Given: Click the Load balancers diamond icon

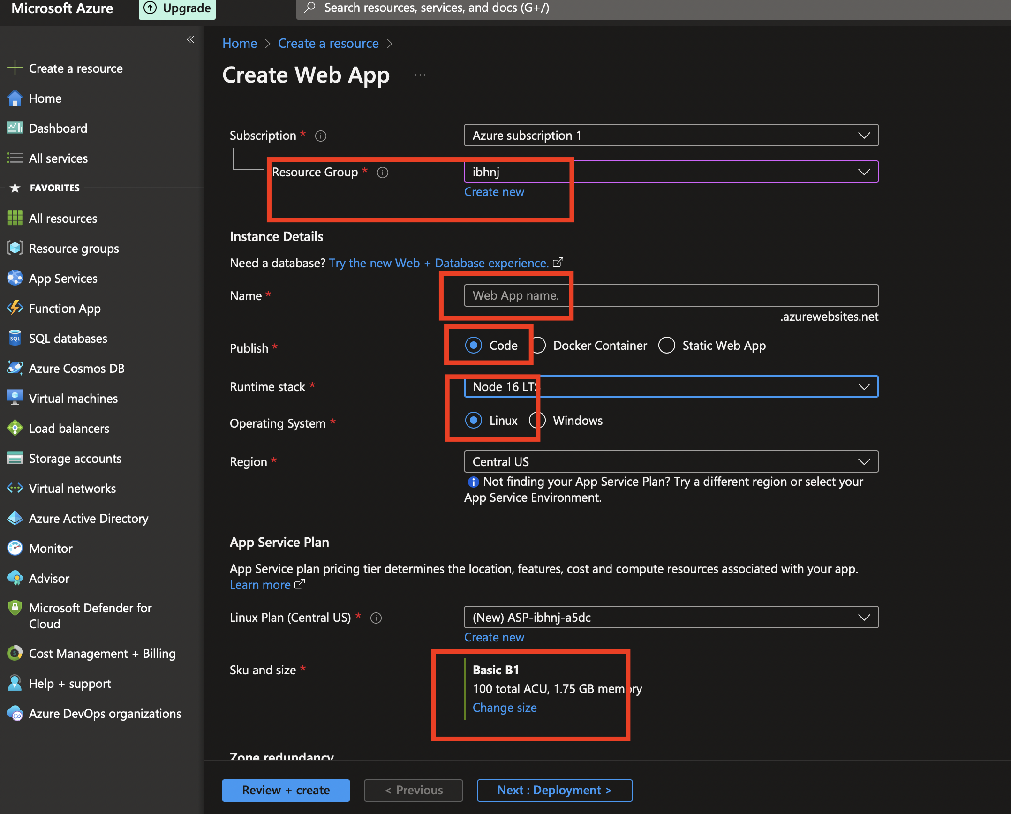Looking at the screenshot, I should [15, 428].
